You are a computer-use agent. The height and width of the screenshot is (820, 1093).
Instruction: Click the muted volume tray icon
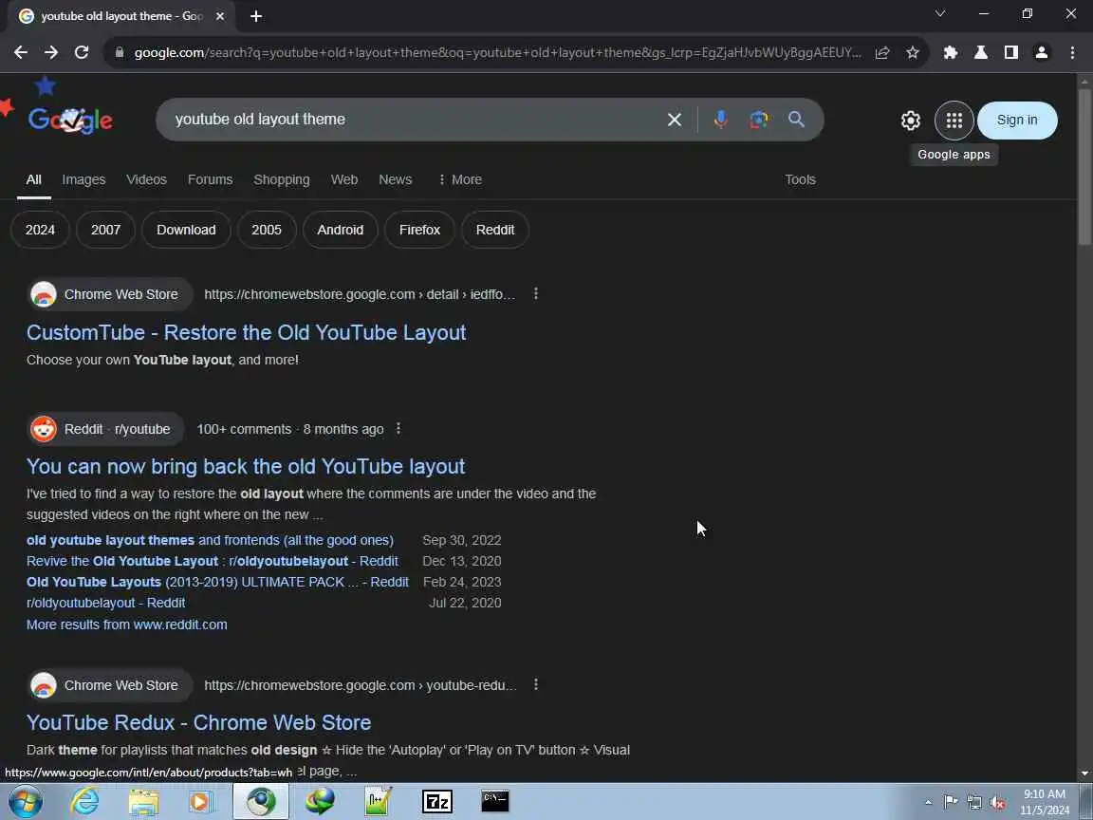(x=997, y=803)
